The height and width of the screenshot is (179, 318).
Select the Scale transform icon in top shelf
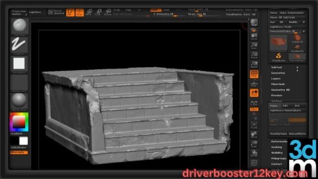pyautogui.click(x=98, y=12)
